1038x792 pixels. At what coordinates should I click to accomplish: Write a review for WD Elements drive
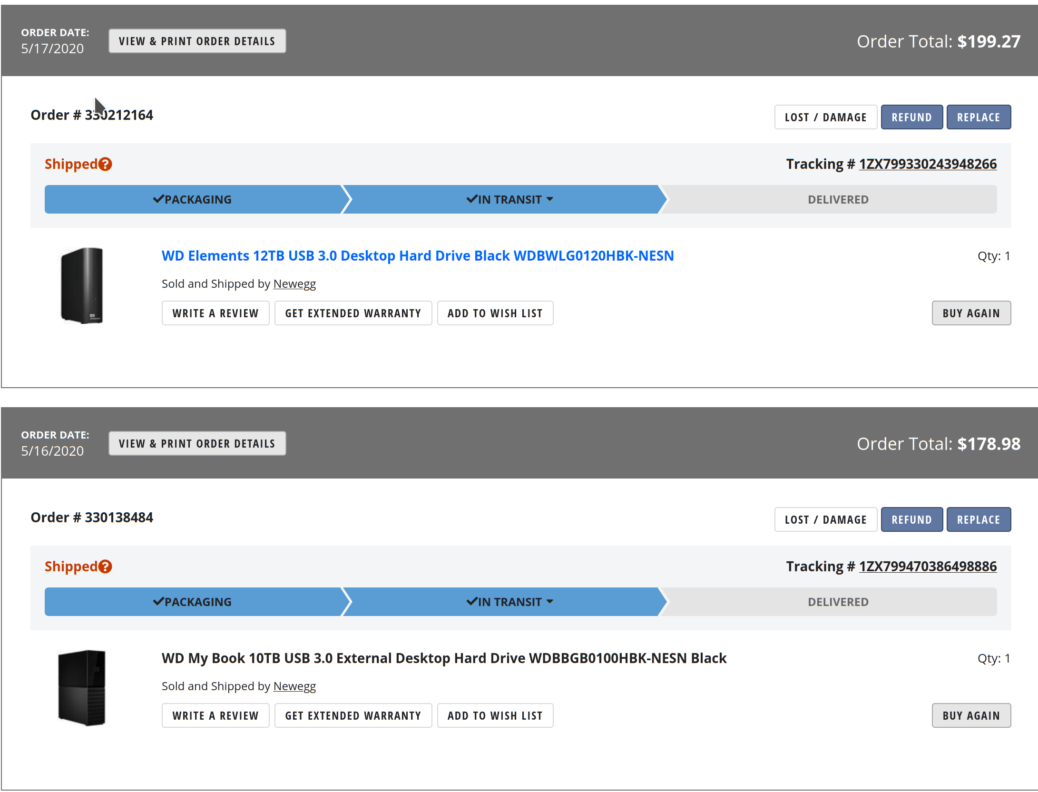215,313
